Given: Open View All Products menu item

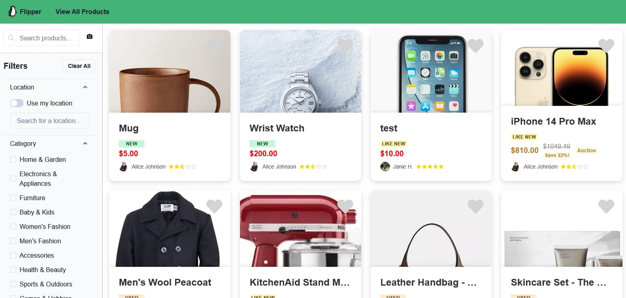Looking at the screenshot, I should click(82, 12).
